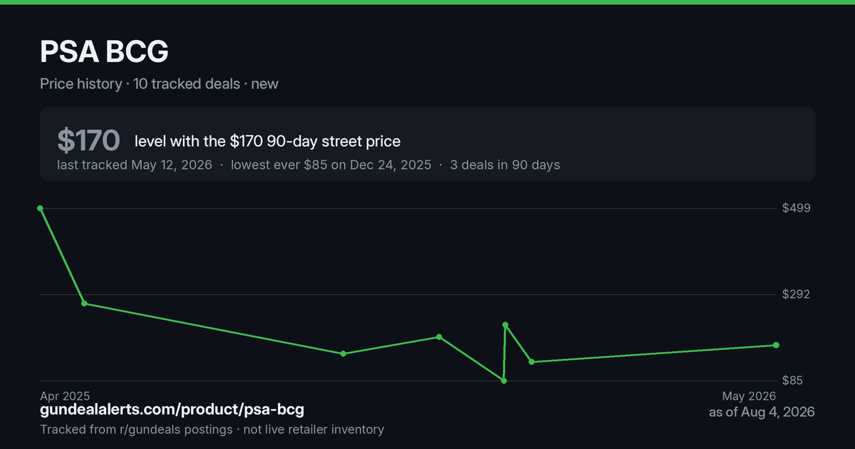Click the Apr 2025 start date label
This screenshot has width=855, height=449.
[x=65, y=396]
